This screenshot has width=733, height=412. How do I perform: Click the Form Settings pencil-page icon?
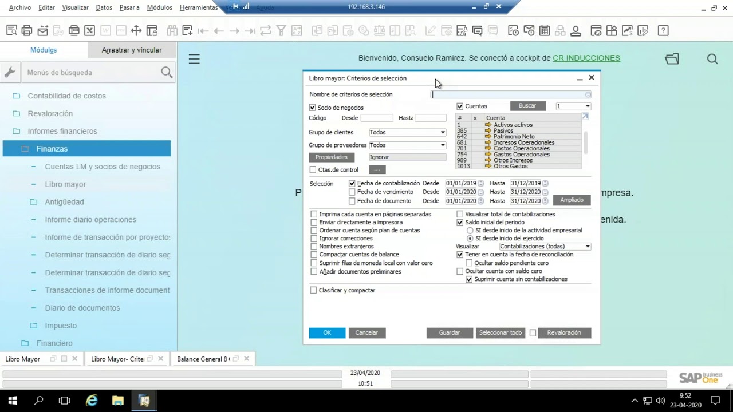(430, 31)
